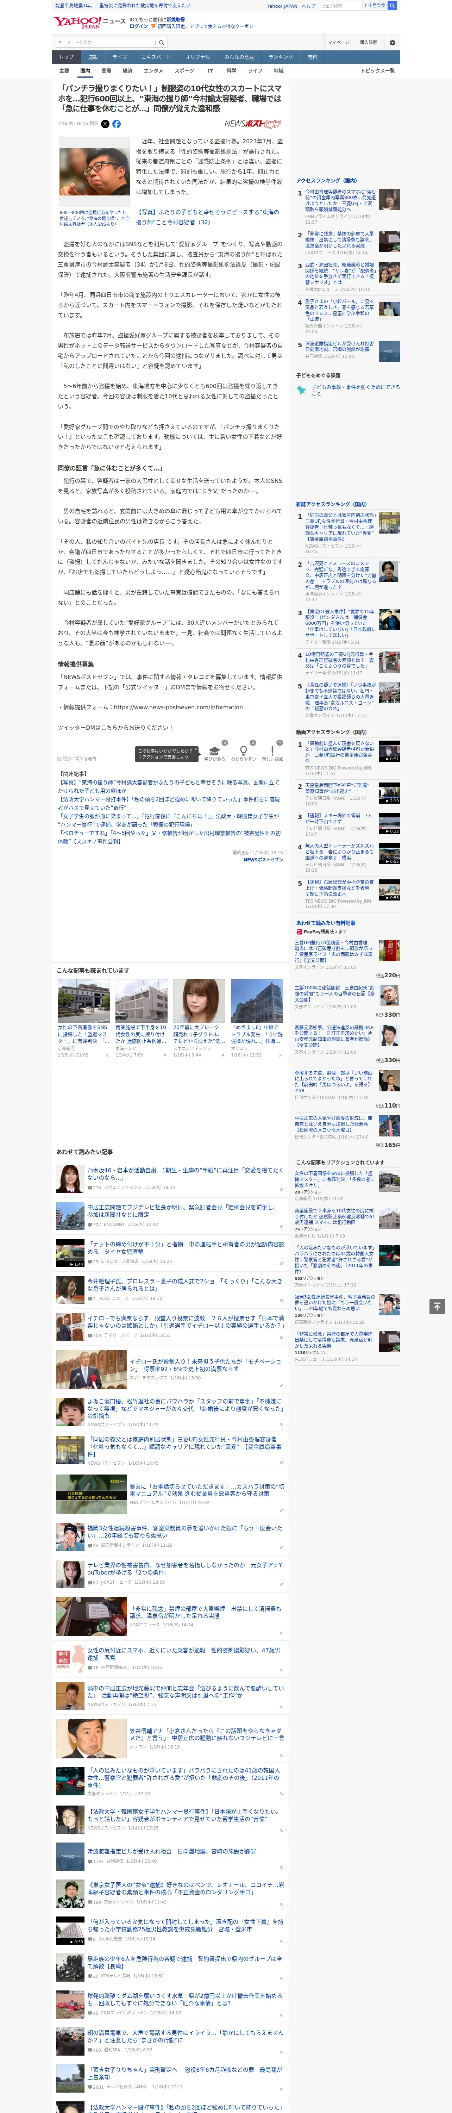Open マイページ link
Image resolution: width=452 pixels, height=2113 pixels.
pos(339,43)
